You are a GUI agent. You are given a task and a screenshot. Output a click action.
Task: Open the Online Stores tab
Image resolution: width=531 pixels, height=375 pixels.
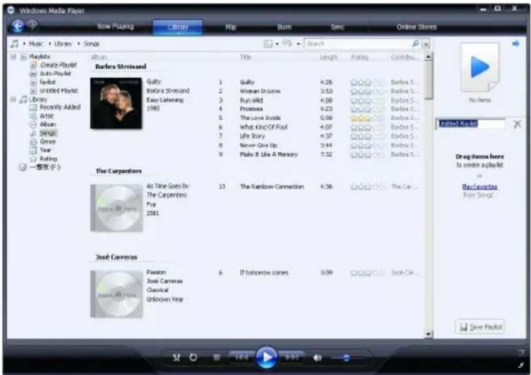(x=417, y=27)
